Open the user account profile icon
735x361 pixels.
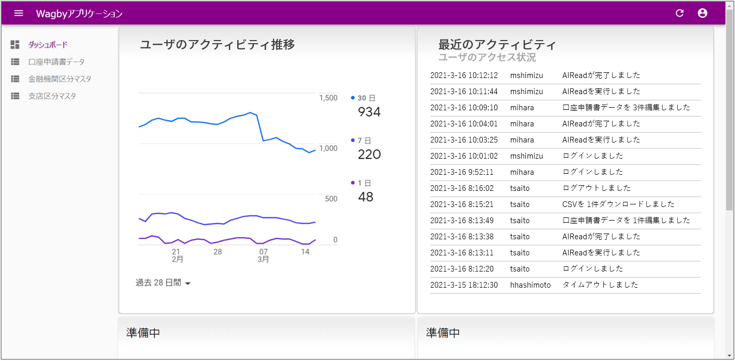tap(703, 13)
